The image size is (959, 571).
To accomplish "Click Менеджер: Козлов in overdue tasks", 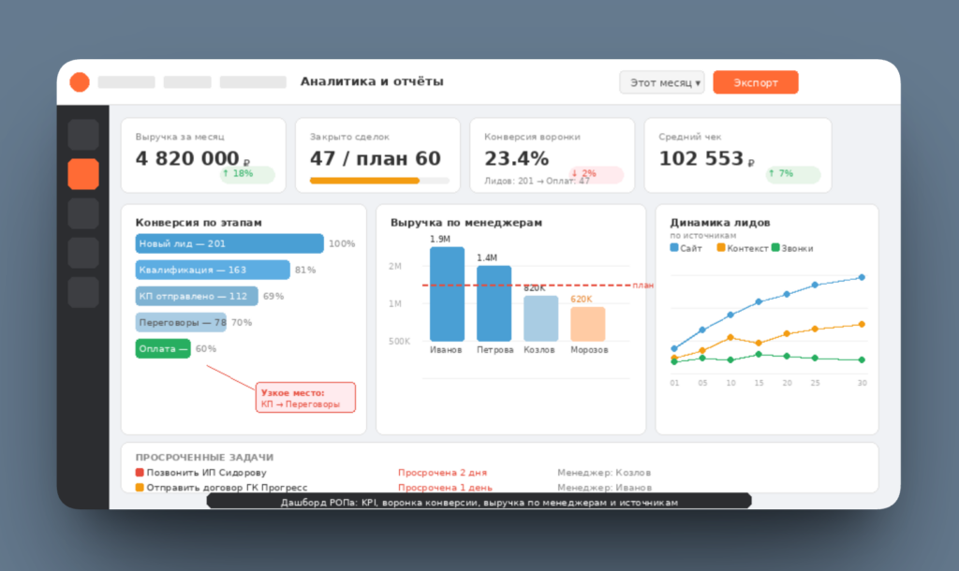I will [604, 473].
